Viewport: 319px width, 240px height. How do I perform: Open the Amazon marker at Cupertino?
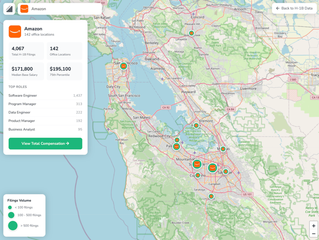click(198, 175)
